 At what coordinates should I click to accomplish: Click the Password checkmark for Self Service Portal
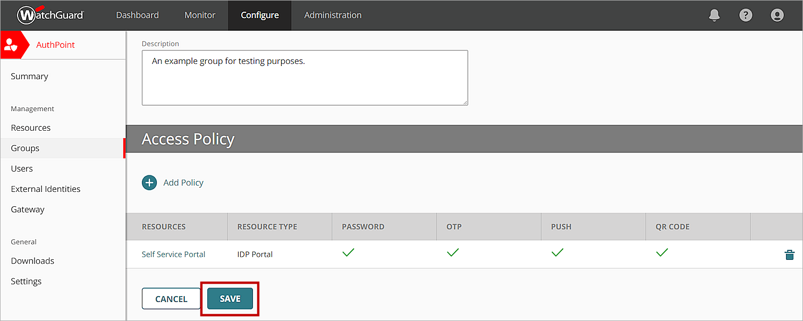click(x=348, y=253)
